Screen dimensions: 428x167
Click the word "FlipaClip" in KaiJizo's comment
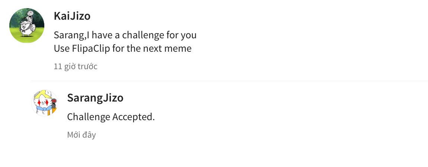90,48
